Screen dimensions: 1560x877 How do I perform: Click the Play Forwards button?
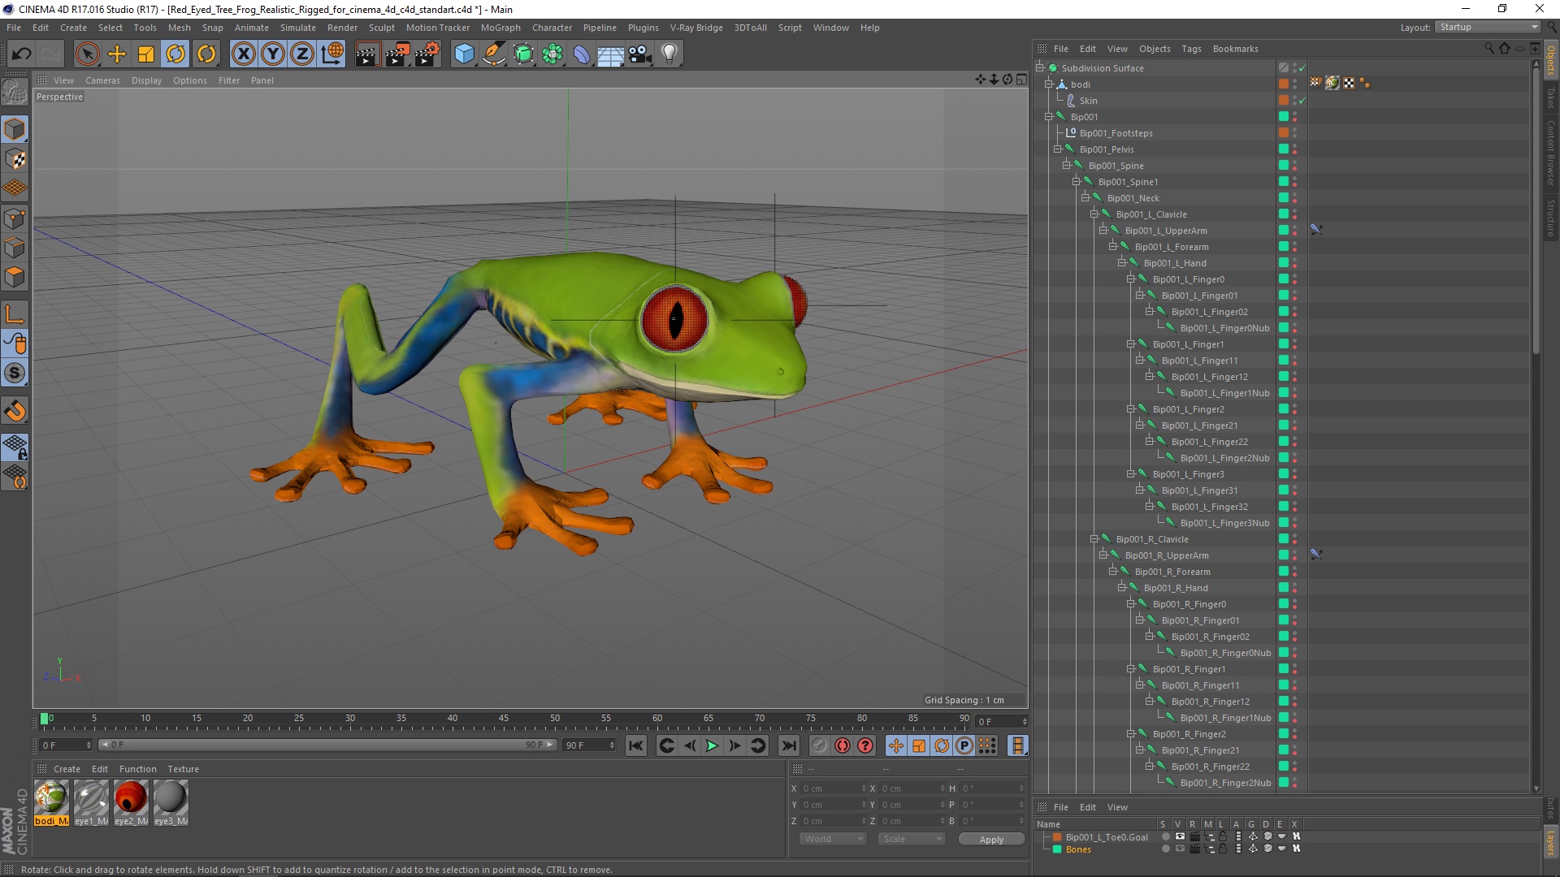click(712, 745)
